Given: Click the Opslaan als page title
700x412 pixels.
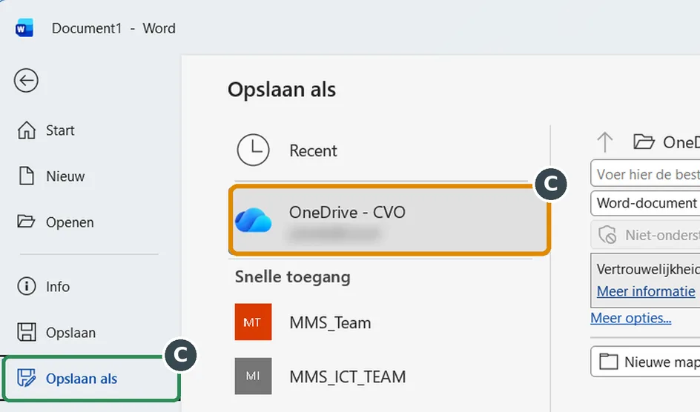Looking at the screenshot, I should click(x=282, y=89).
